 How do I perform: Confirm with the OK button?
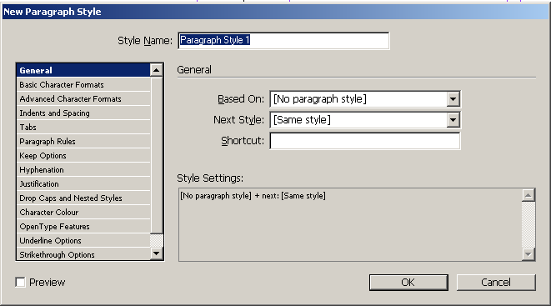click(x=408, y=283)
